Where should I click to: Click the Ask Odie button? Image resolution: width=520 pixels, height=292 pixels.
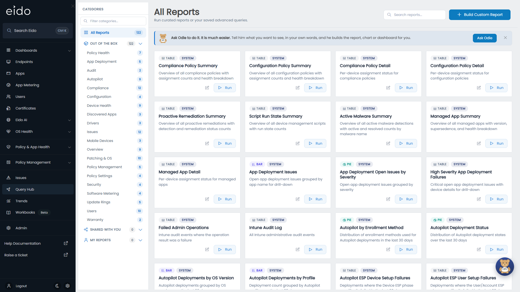click(485, 38)
